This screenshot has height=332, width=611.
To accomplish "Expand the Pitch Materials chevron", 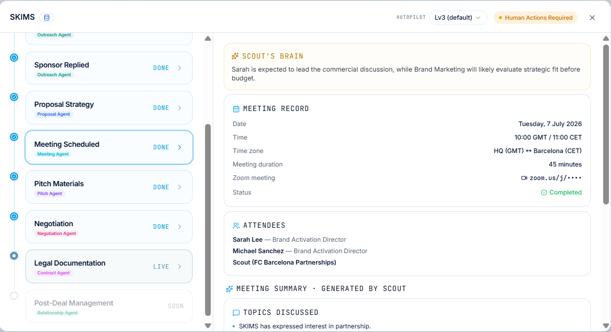I will [x=180, y=187].
